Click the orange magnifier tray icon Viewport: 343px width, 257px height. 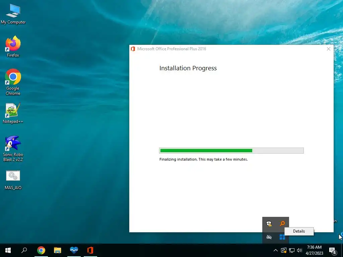tap(282, 223)
